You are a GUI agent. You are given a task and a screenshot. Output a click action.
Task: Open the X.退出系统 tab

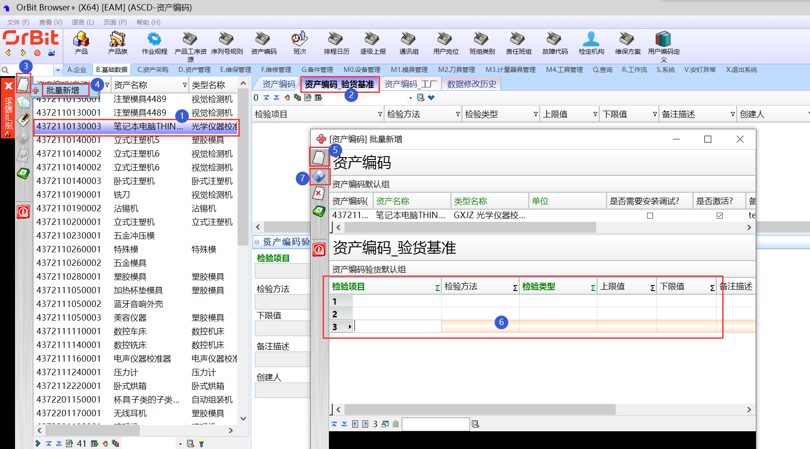click(x=741, y=70)
